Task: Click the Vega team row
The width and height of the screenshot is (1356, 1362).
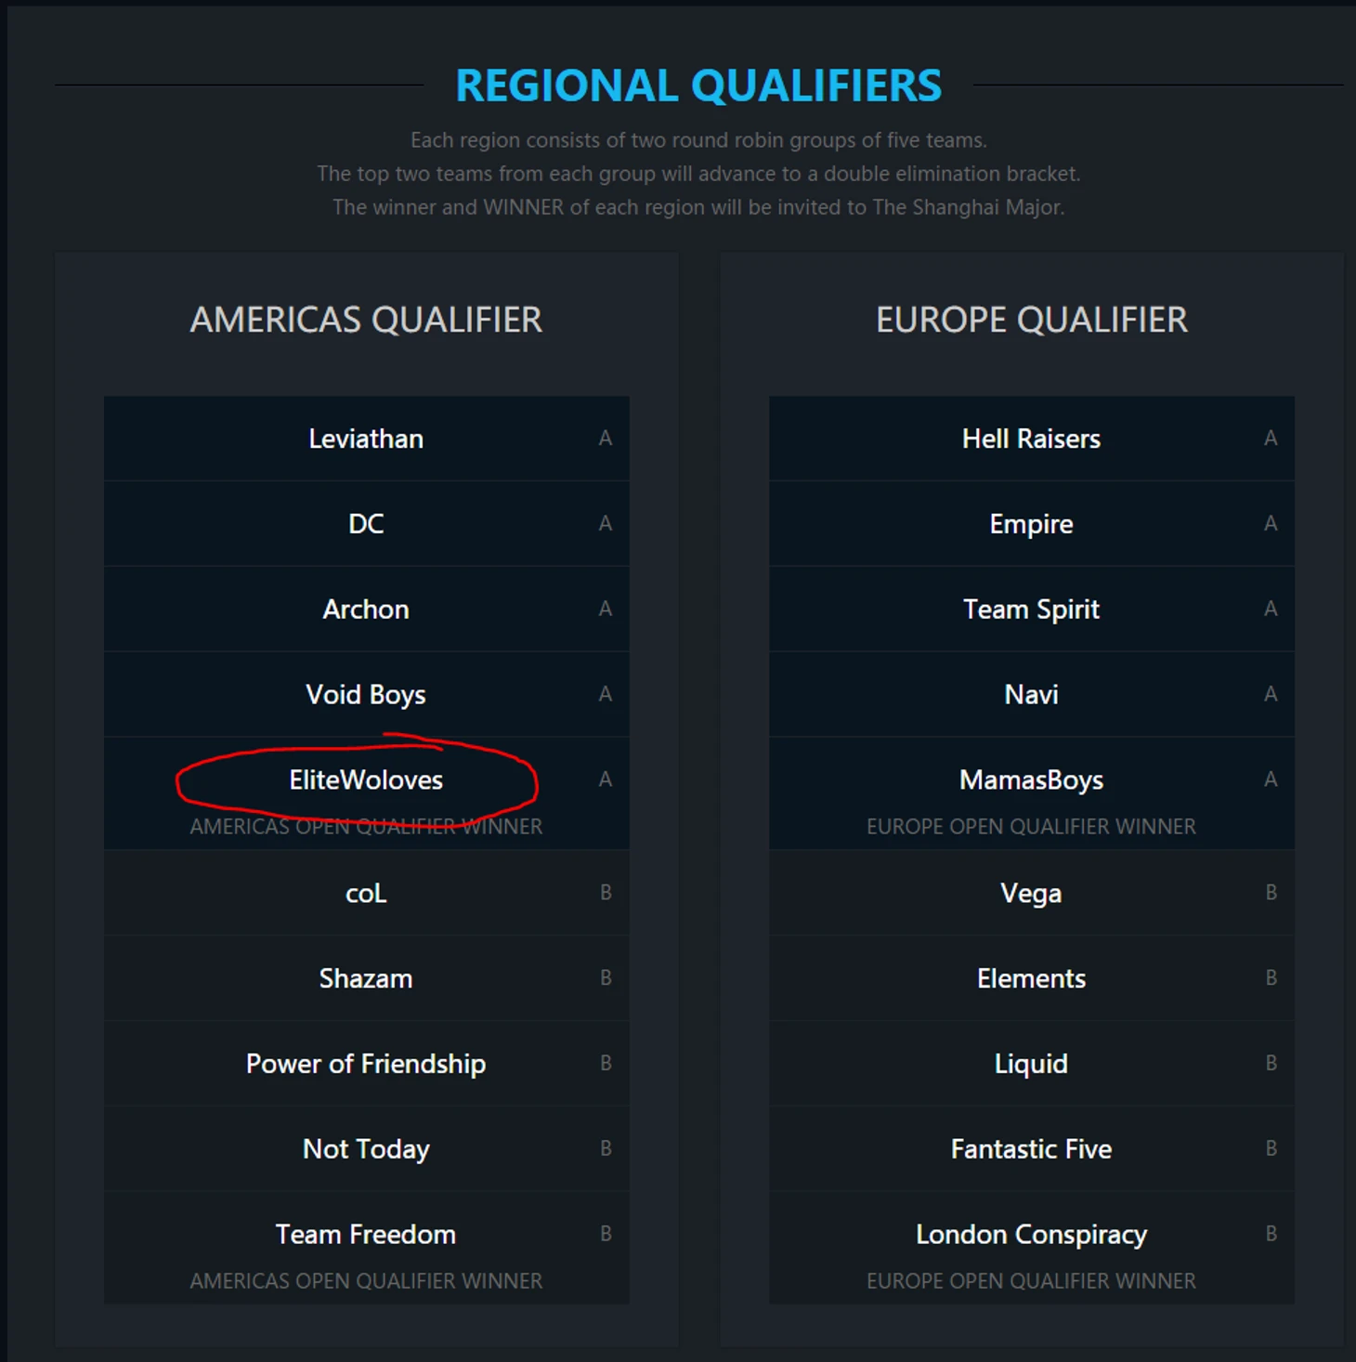Action: pyautogui.click(x=1031, y=894)
